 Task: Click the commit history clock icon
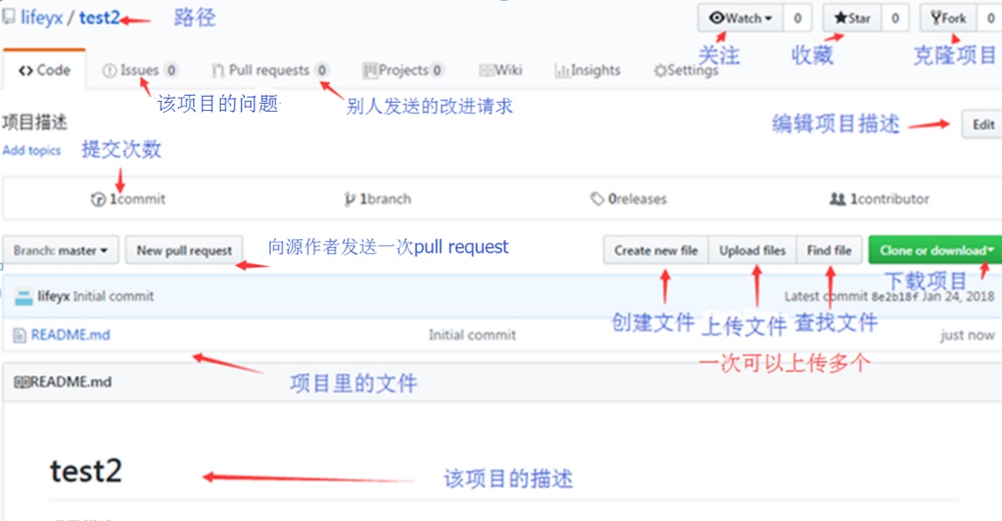tap(98, 200)
